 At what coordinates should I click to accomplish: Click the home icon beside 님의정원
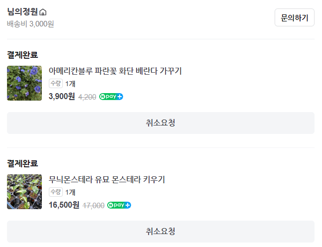coord(43,12)
